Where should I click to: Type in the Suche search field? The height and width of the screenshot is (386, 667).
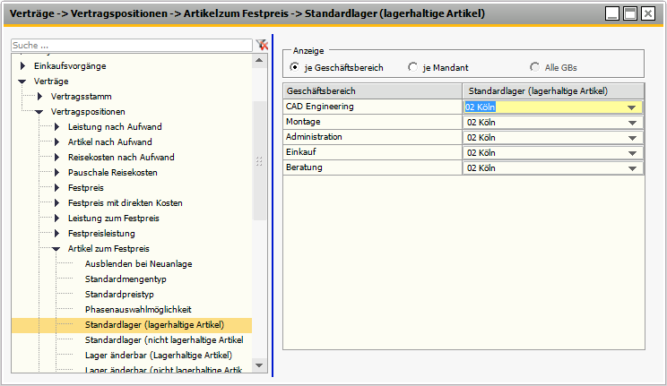pyautogui.click(x=131, y=45)
